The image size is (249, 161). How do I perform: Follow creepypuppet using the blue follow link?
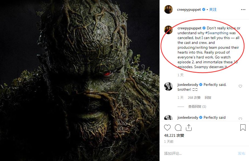click(x=213, y=9)
